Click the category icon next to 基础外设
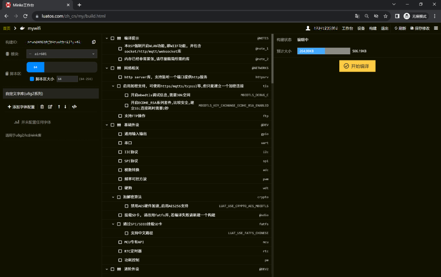This screenshot has height=277, width=441. 119,125
